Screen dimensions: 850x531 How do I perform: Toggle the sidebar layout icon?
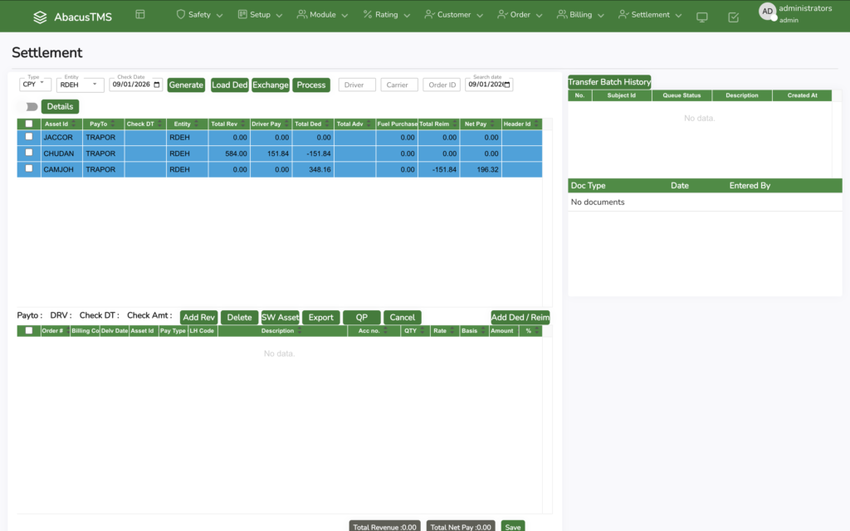tap(139, 15)
